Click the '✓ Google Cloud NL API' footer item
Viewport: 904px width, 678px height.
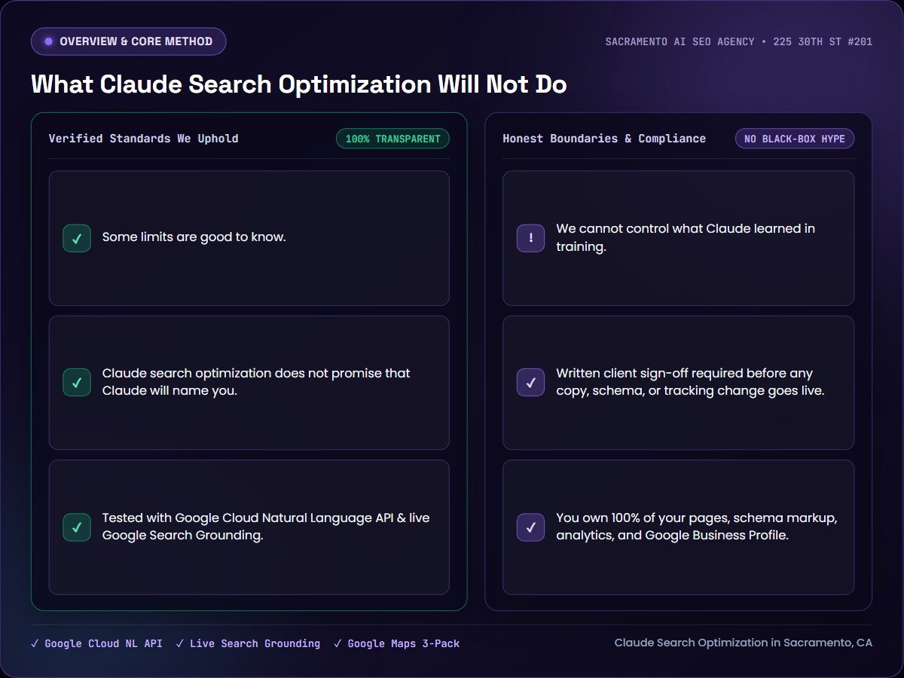point(96,643)
